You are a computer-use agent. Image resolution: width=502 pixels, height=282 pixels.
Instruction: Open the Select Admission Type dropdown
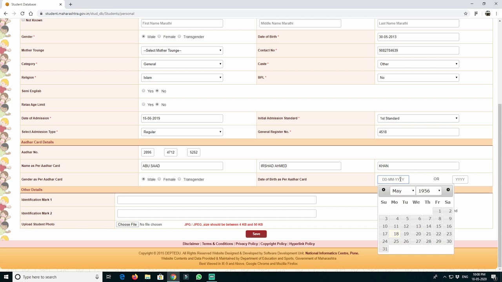click(182, 132)
